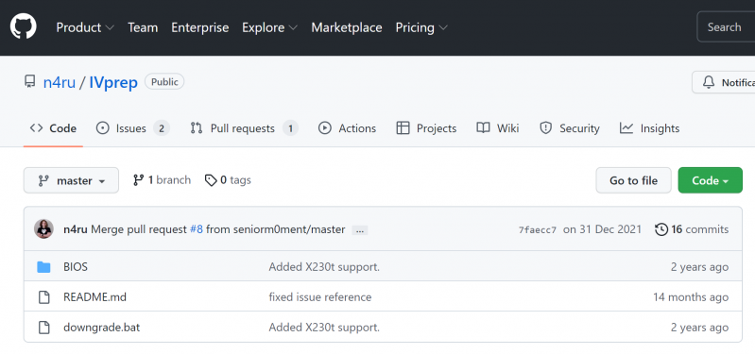
Task: View the 0 tags link
Action: (228, 180)
